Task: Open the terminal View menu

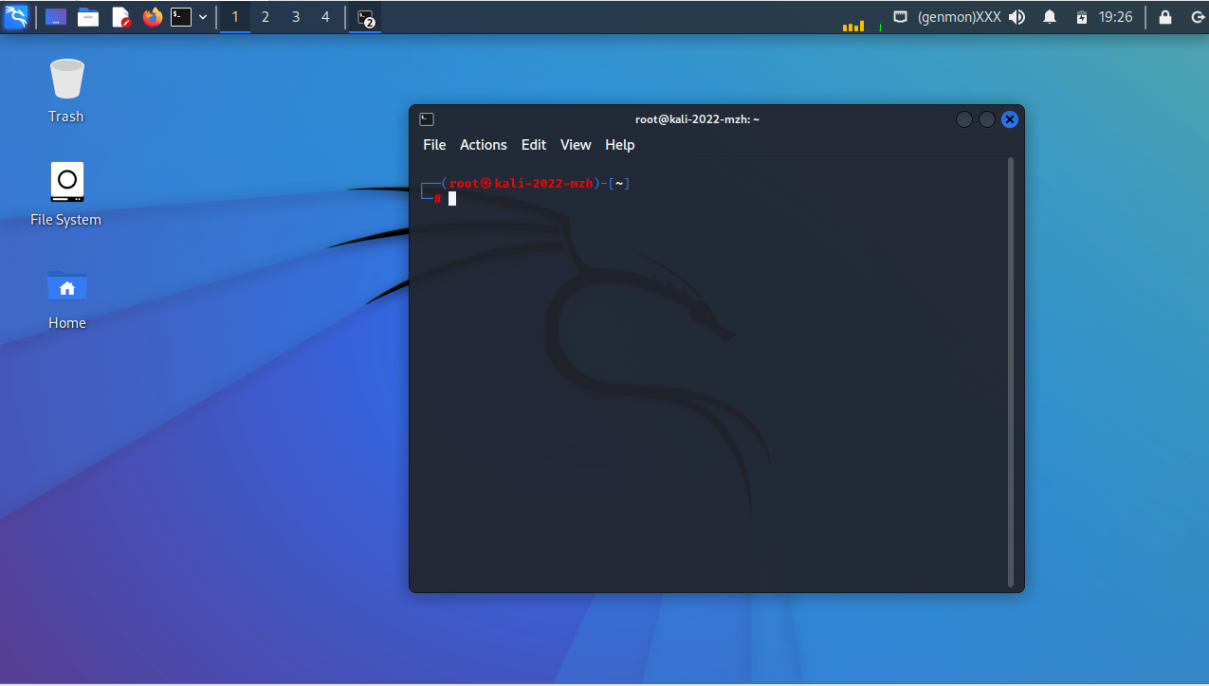Action: pos(576,145)
